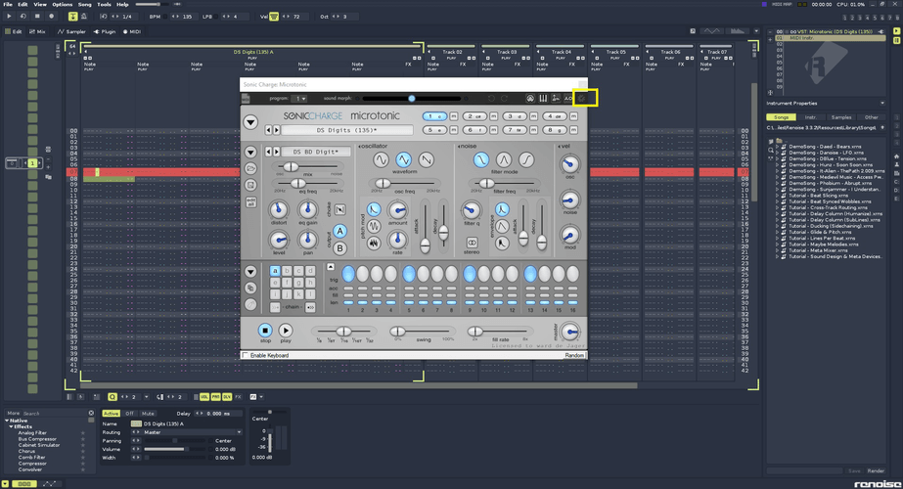Start playback with Renoise transport play button
Viewport: 903px width, 489px height.
9,16
